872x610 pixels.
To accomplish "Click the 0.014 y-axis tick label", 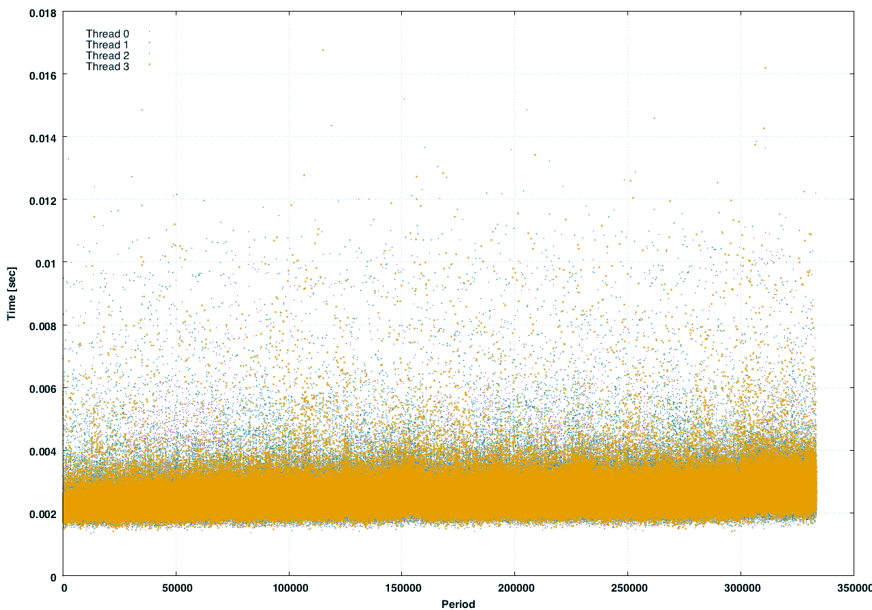I will click(x=42, y=137).
